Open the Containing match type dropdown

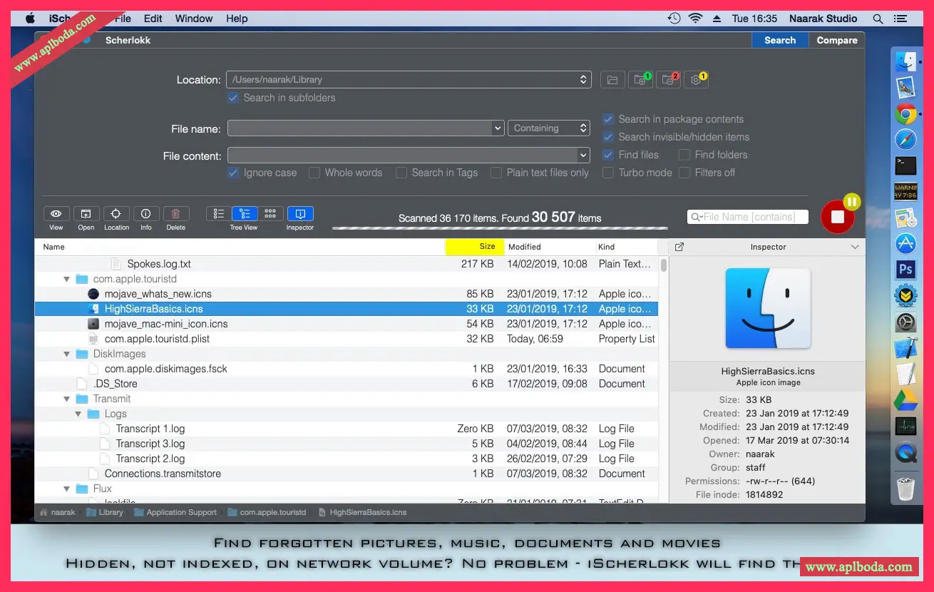point(548,128)
